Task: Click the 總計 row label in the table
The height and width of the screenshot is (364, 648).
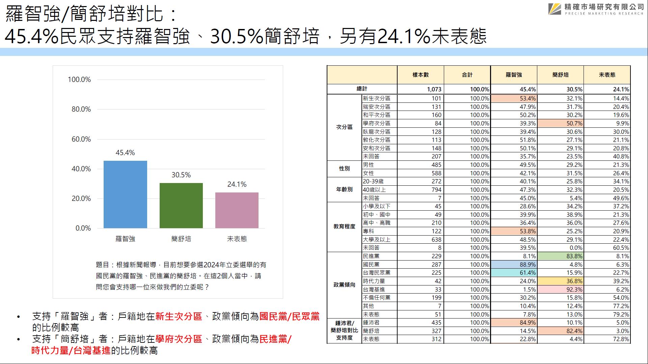Action: tap(362, 89)
